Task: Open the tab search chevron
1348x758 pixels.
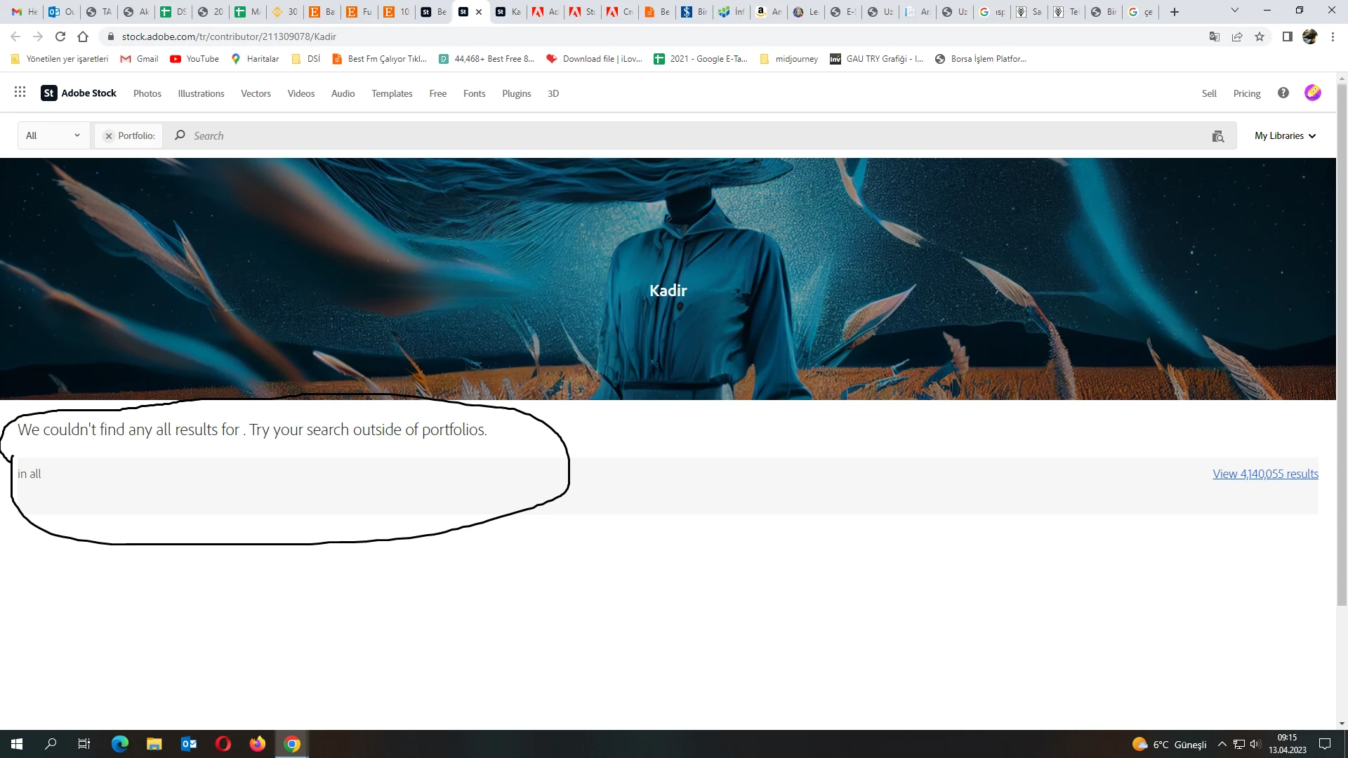Action: 1235,11
